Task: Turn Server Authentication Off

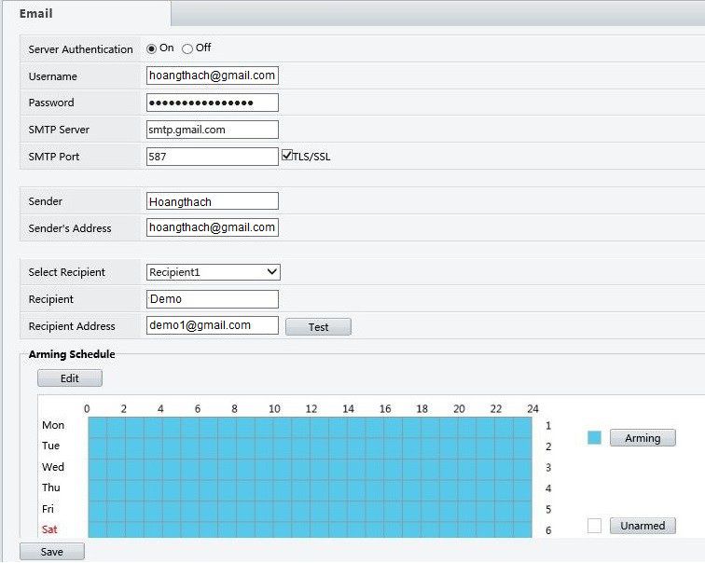Action: (x=187, y=48)
